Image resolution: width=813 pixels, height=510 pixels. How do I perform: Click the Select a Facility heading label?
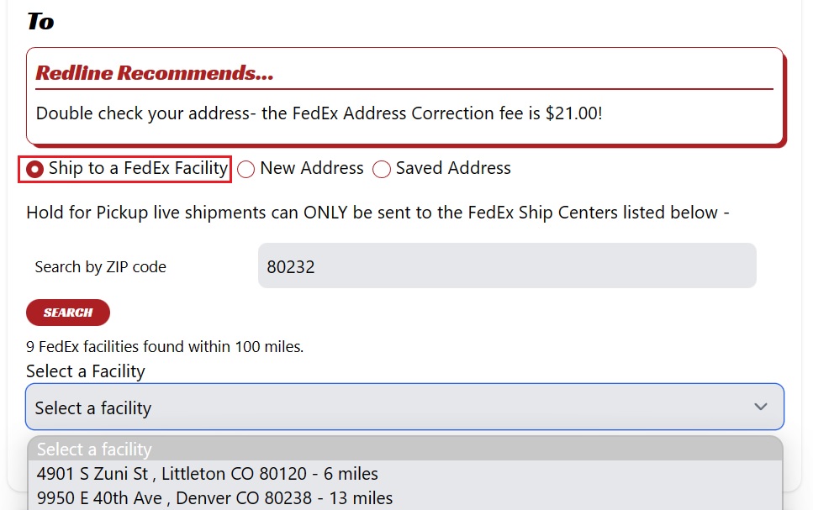coord(86,371)
